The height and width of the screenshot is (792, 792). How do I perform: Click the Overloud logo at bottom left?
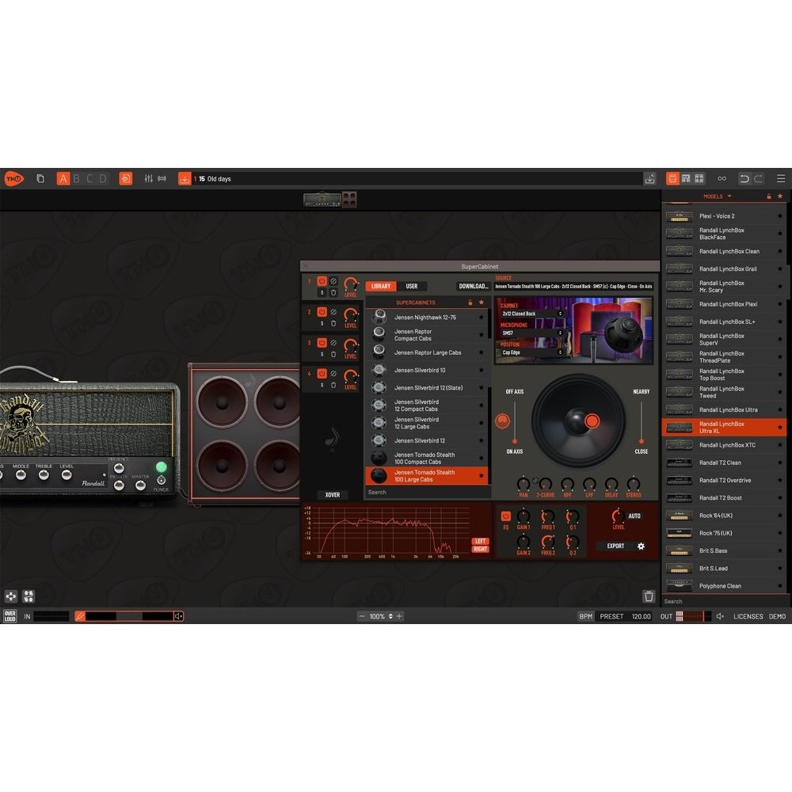pyautogui.click(x=10, y=616)
